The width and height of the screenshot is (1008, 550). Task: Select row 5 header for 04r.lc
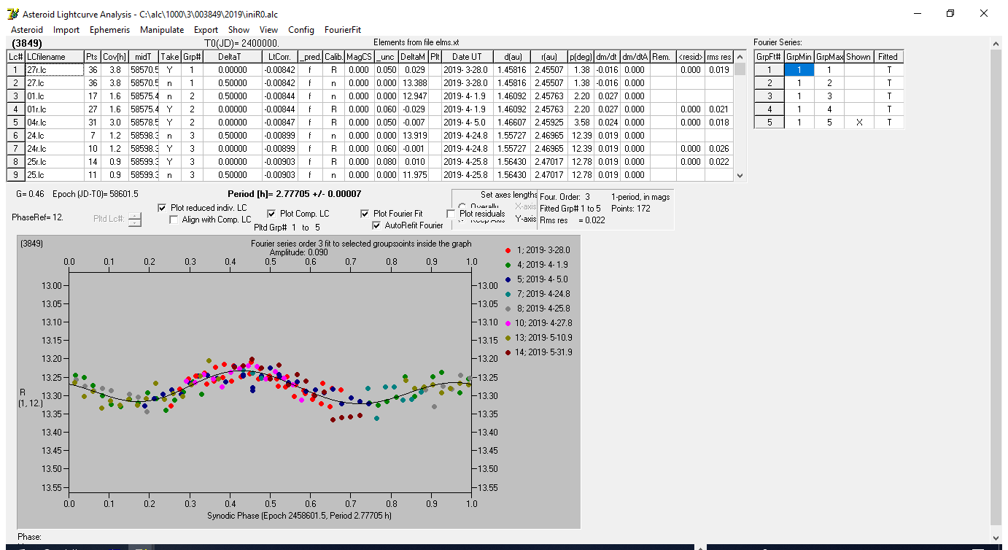coord(16,122)
